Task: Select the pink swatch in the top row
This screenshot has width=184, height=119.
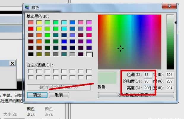Action: pyautogui.click(x=81, y=22)
